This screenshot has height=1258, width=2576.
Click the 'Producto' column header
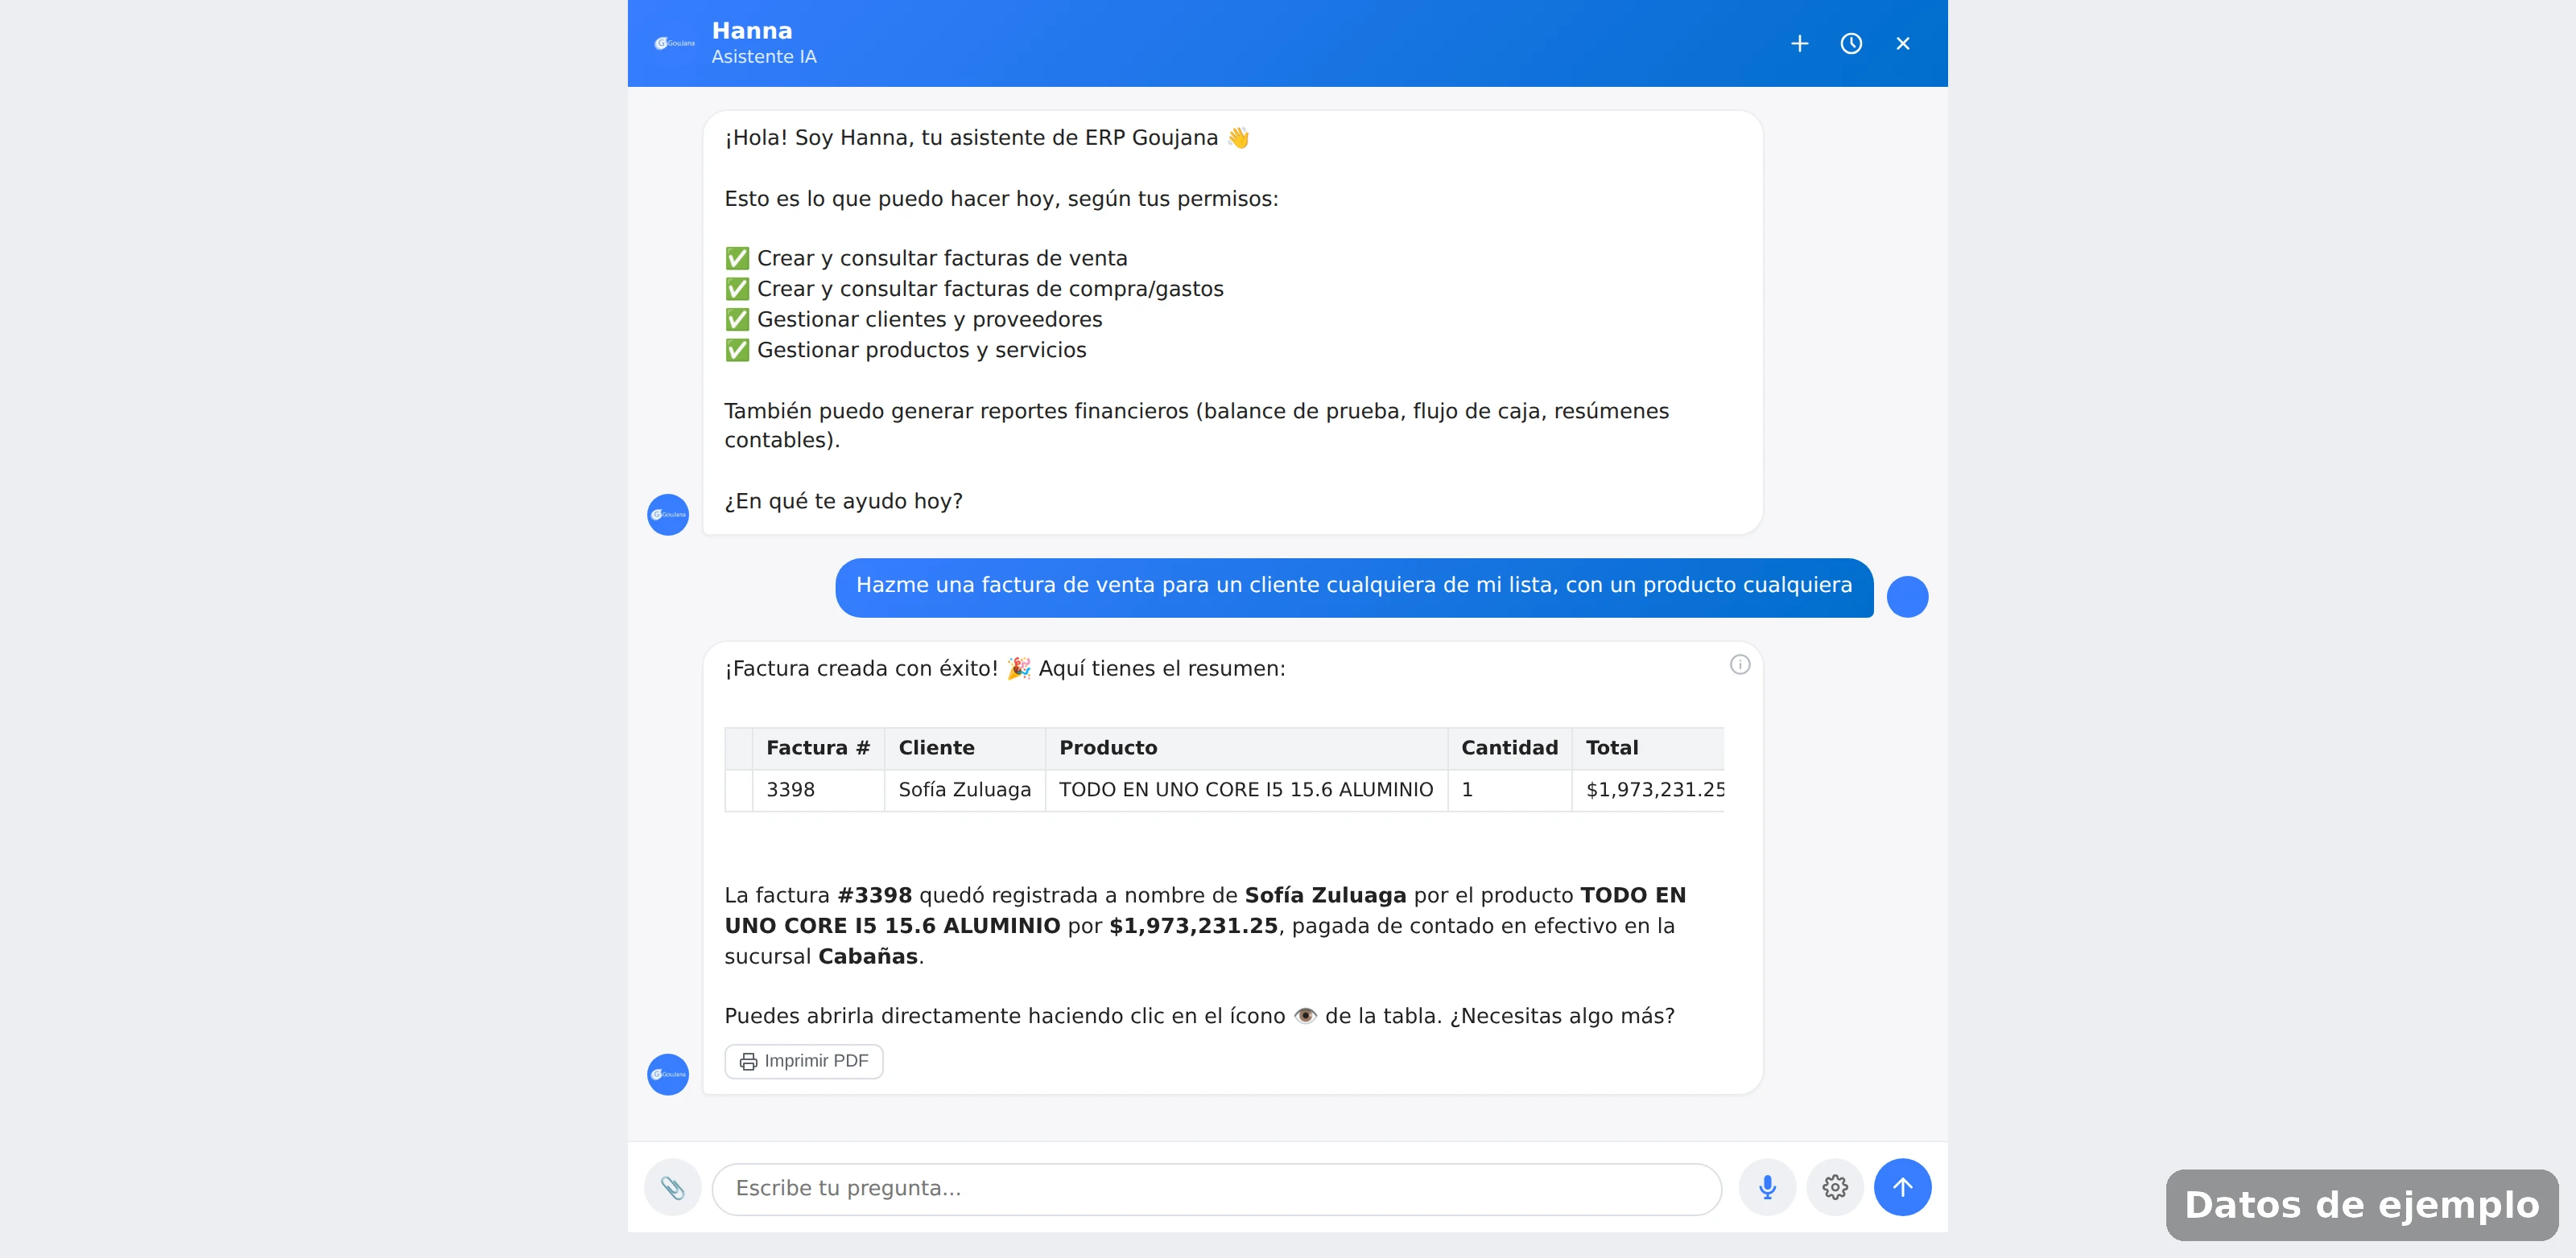pos(1246,747)
